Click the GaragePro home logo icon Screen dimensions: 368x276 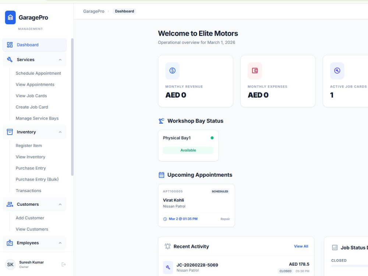tap(10, 17)
